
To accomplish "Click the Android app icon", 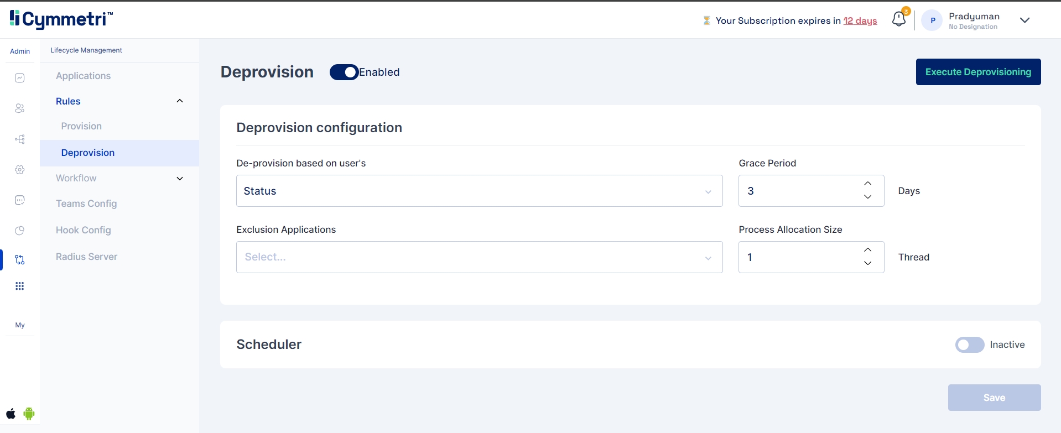I will [x=29, y=414].
